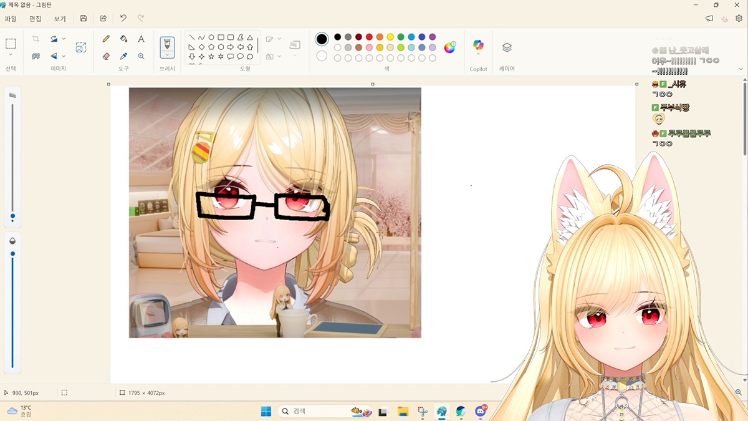The width and height of the screenshot is (748, 421).
Task: Open the 파일 menu
Action: 11,19
